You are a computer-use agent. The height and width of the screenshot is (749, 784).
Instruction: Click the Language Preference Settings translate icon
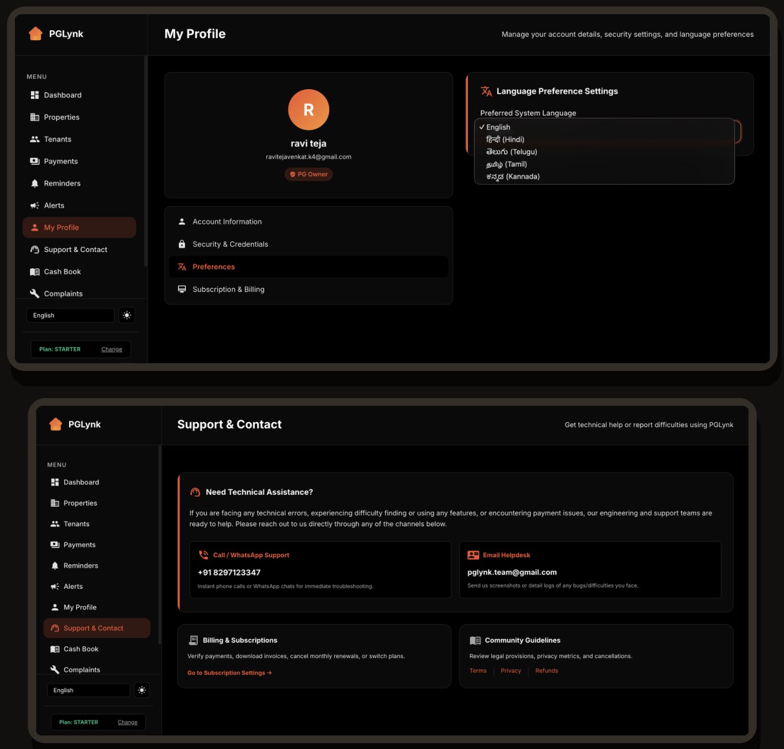click(x=486, y=91)
